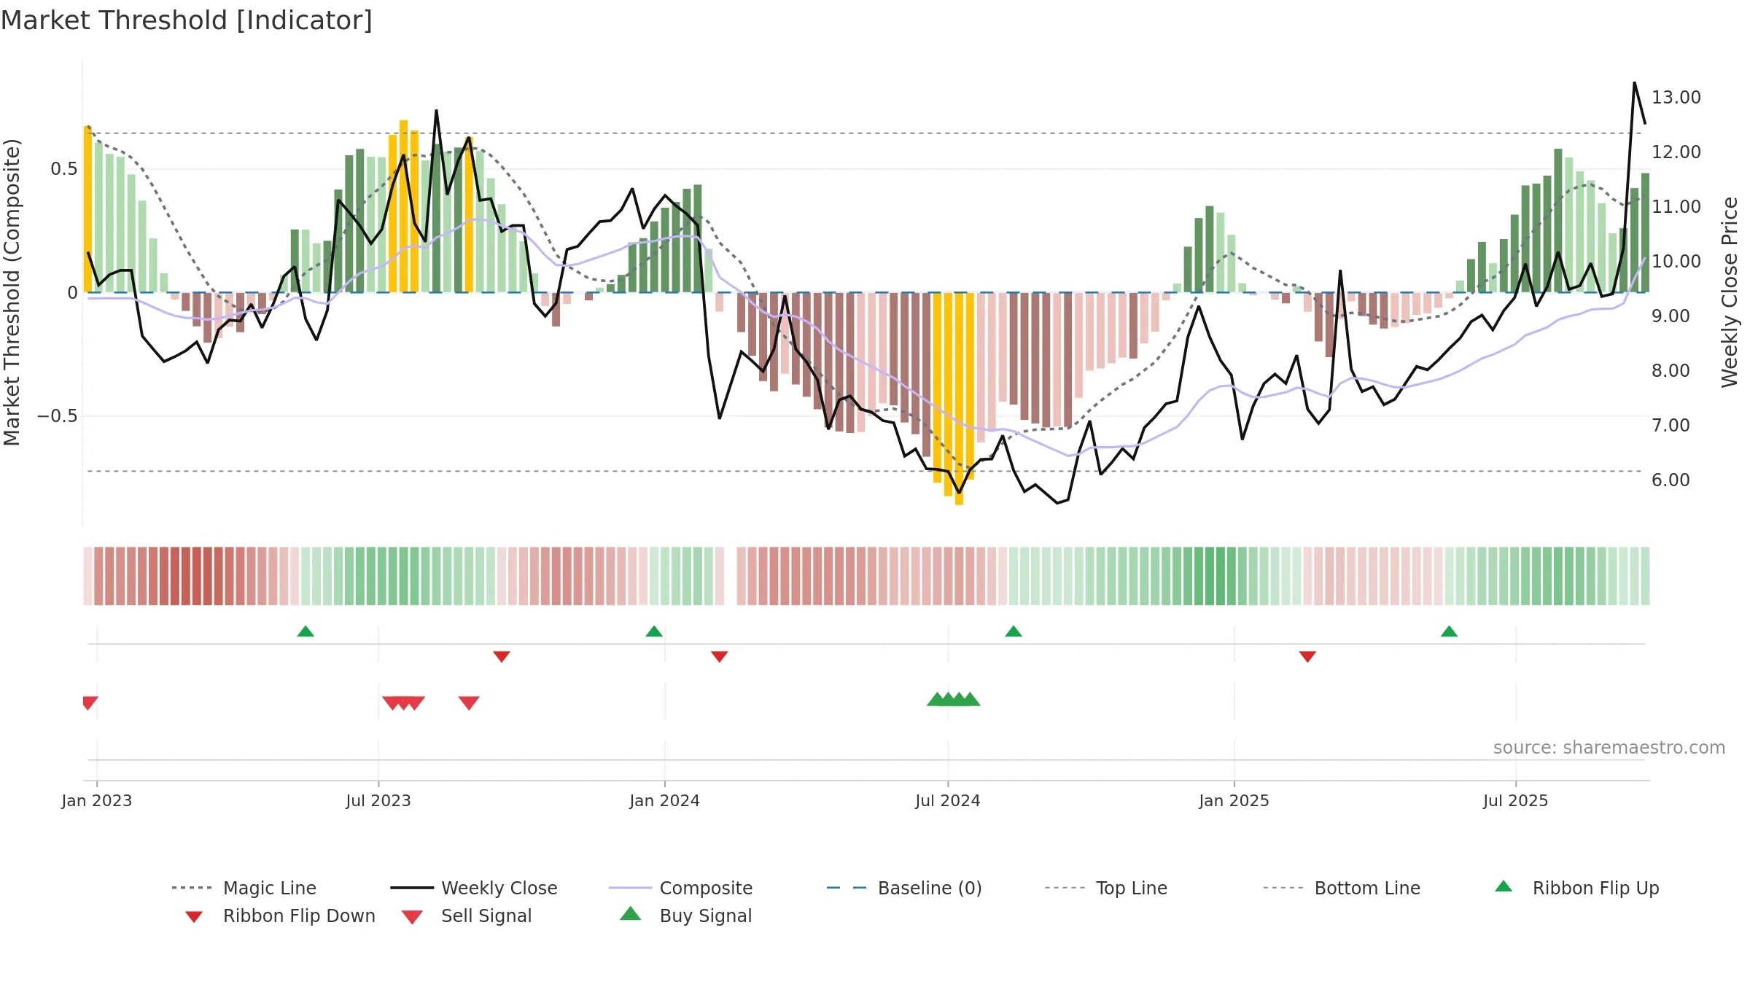The height and width of the screenshot is (984, 1750).
Task: Click the Ribbon Flip Down legend triangle icon
Action: tap(194, 917)
